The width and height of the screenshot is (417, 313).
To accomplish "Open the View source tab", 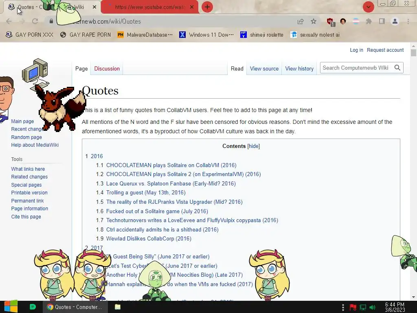I will click(264, 68).
